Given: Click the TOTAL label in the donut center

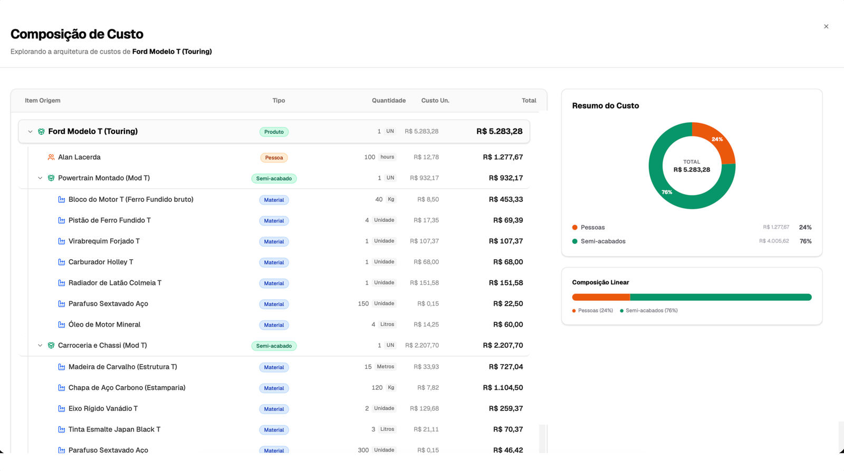Looking at the screenshot, I should [x=692, y=162].
